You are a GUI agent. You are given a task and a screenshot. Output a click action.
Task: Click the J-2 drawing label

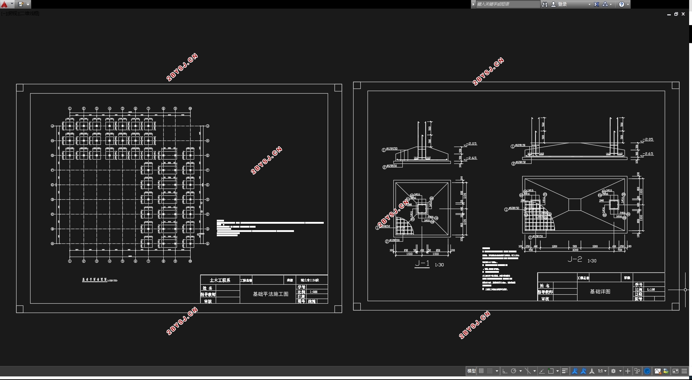coord(575,259)
